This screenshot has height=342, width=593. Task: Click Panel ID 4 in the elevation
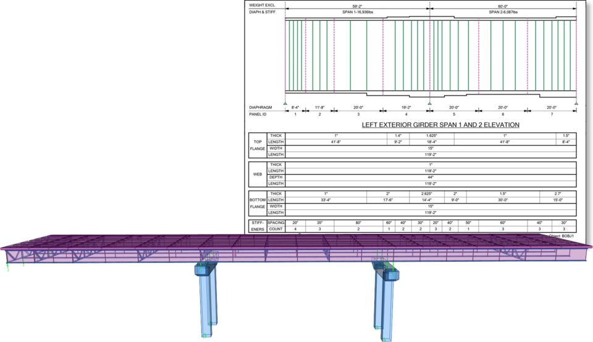coord(406,114)
